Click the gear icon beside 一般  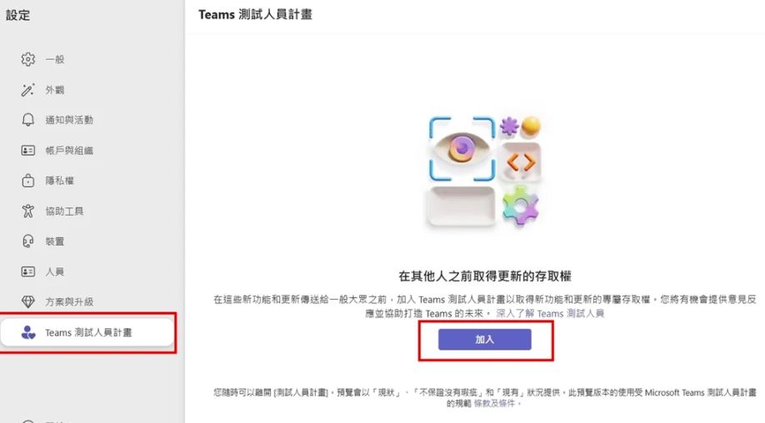[27, 60]
